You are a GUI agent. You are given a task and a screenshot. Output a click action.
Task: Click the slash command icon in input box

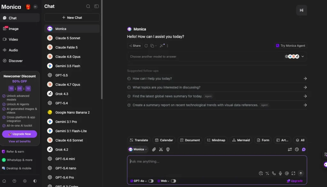click(267, 173)
